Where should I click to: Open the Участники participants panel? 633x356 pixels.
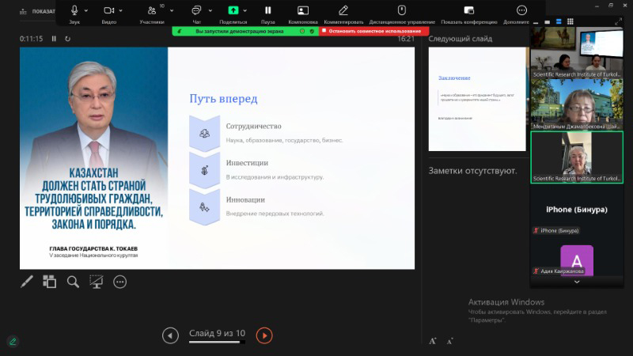coord(150,12)
